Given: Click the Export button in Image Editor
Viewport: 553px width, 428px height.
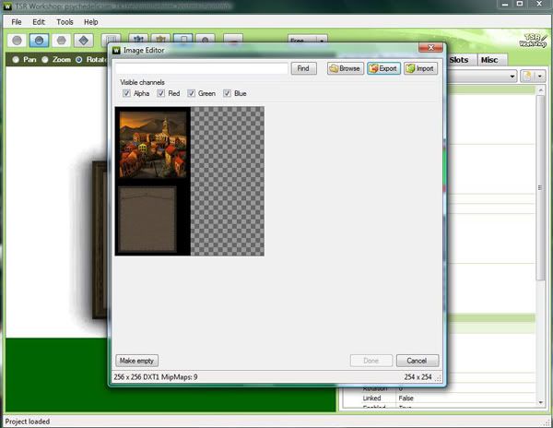Looking at the screenshot, I should pos(383,68).
